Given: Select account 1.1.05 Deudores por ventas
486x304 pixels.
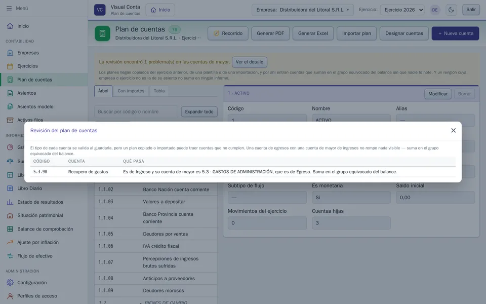Looking at the screenshot, I should [155, 234].
